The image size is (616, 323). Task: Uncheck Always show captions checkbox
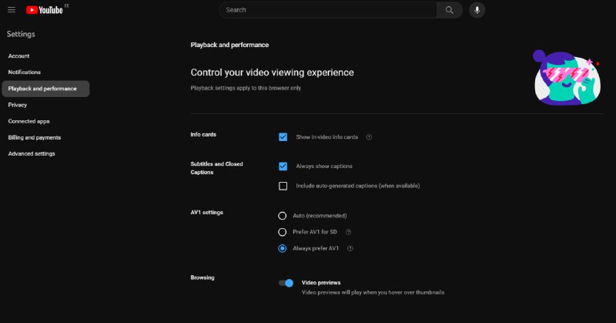[x=283, y=167]
